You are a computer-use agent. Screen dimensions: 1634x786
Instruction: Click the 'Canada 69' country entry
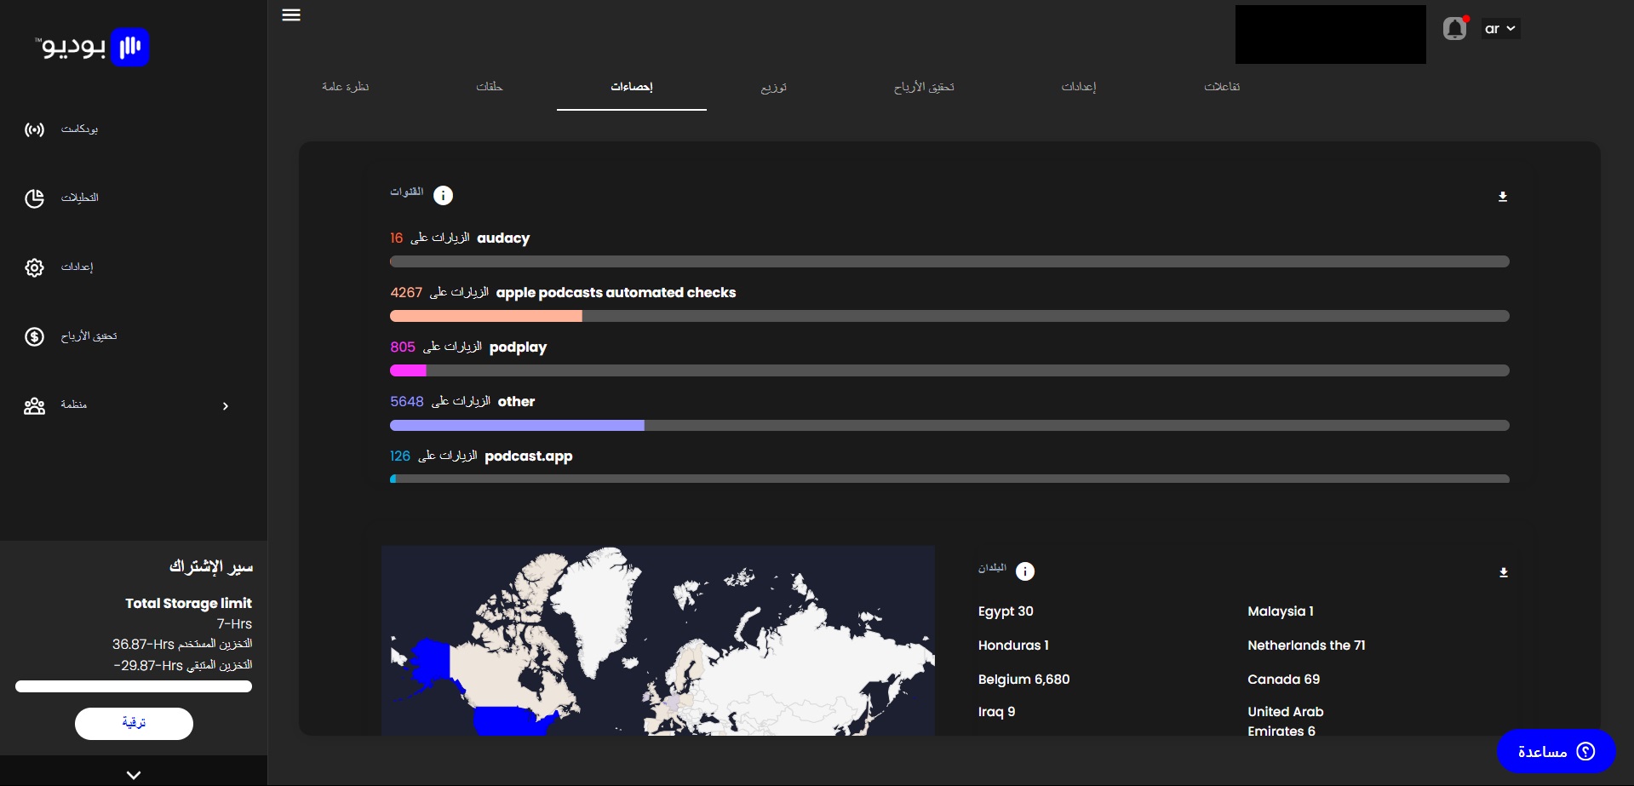click(1283, 680)
